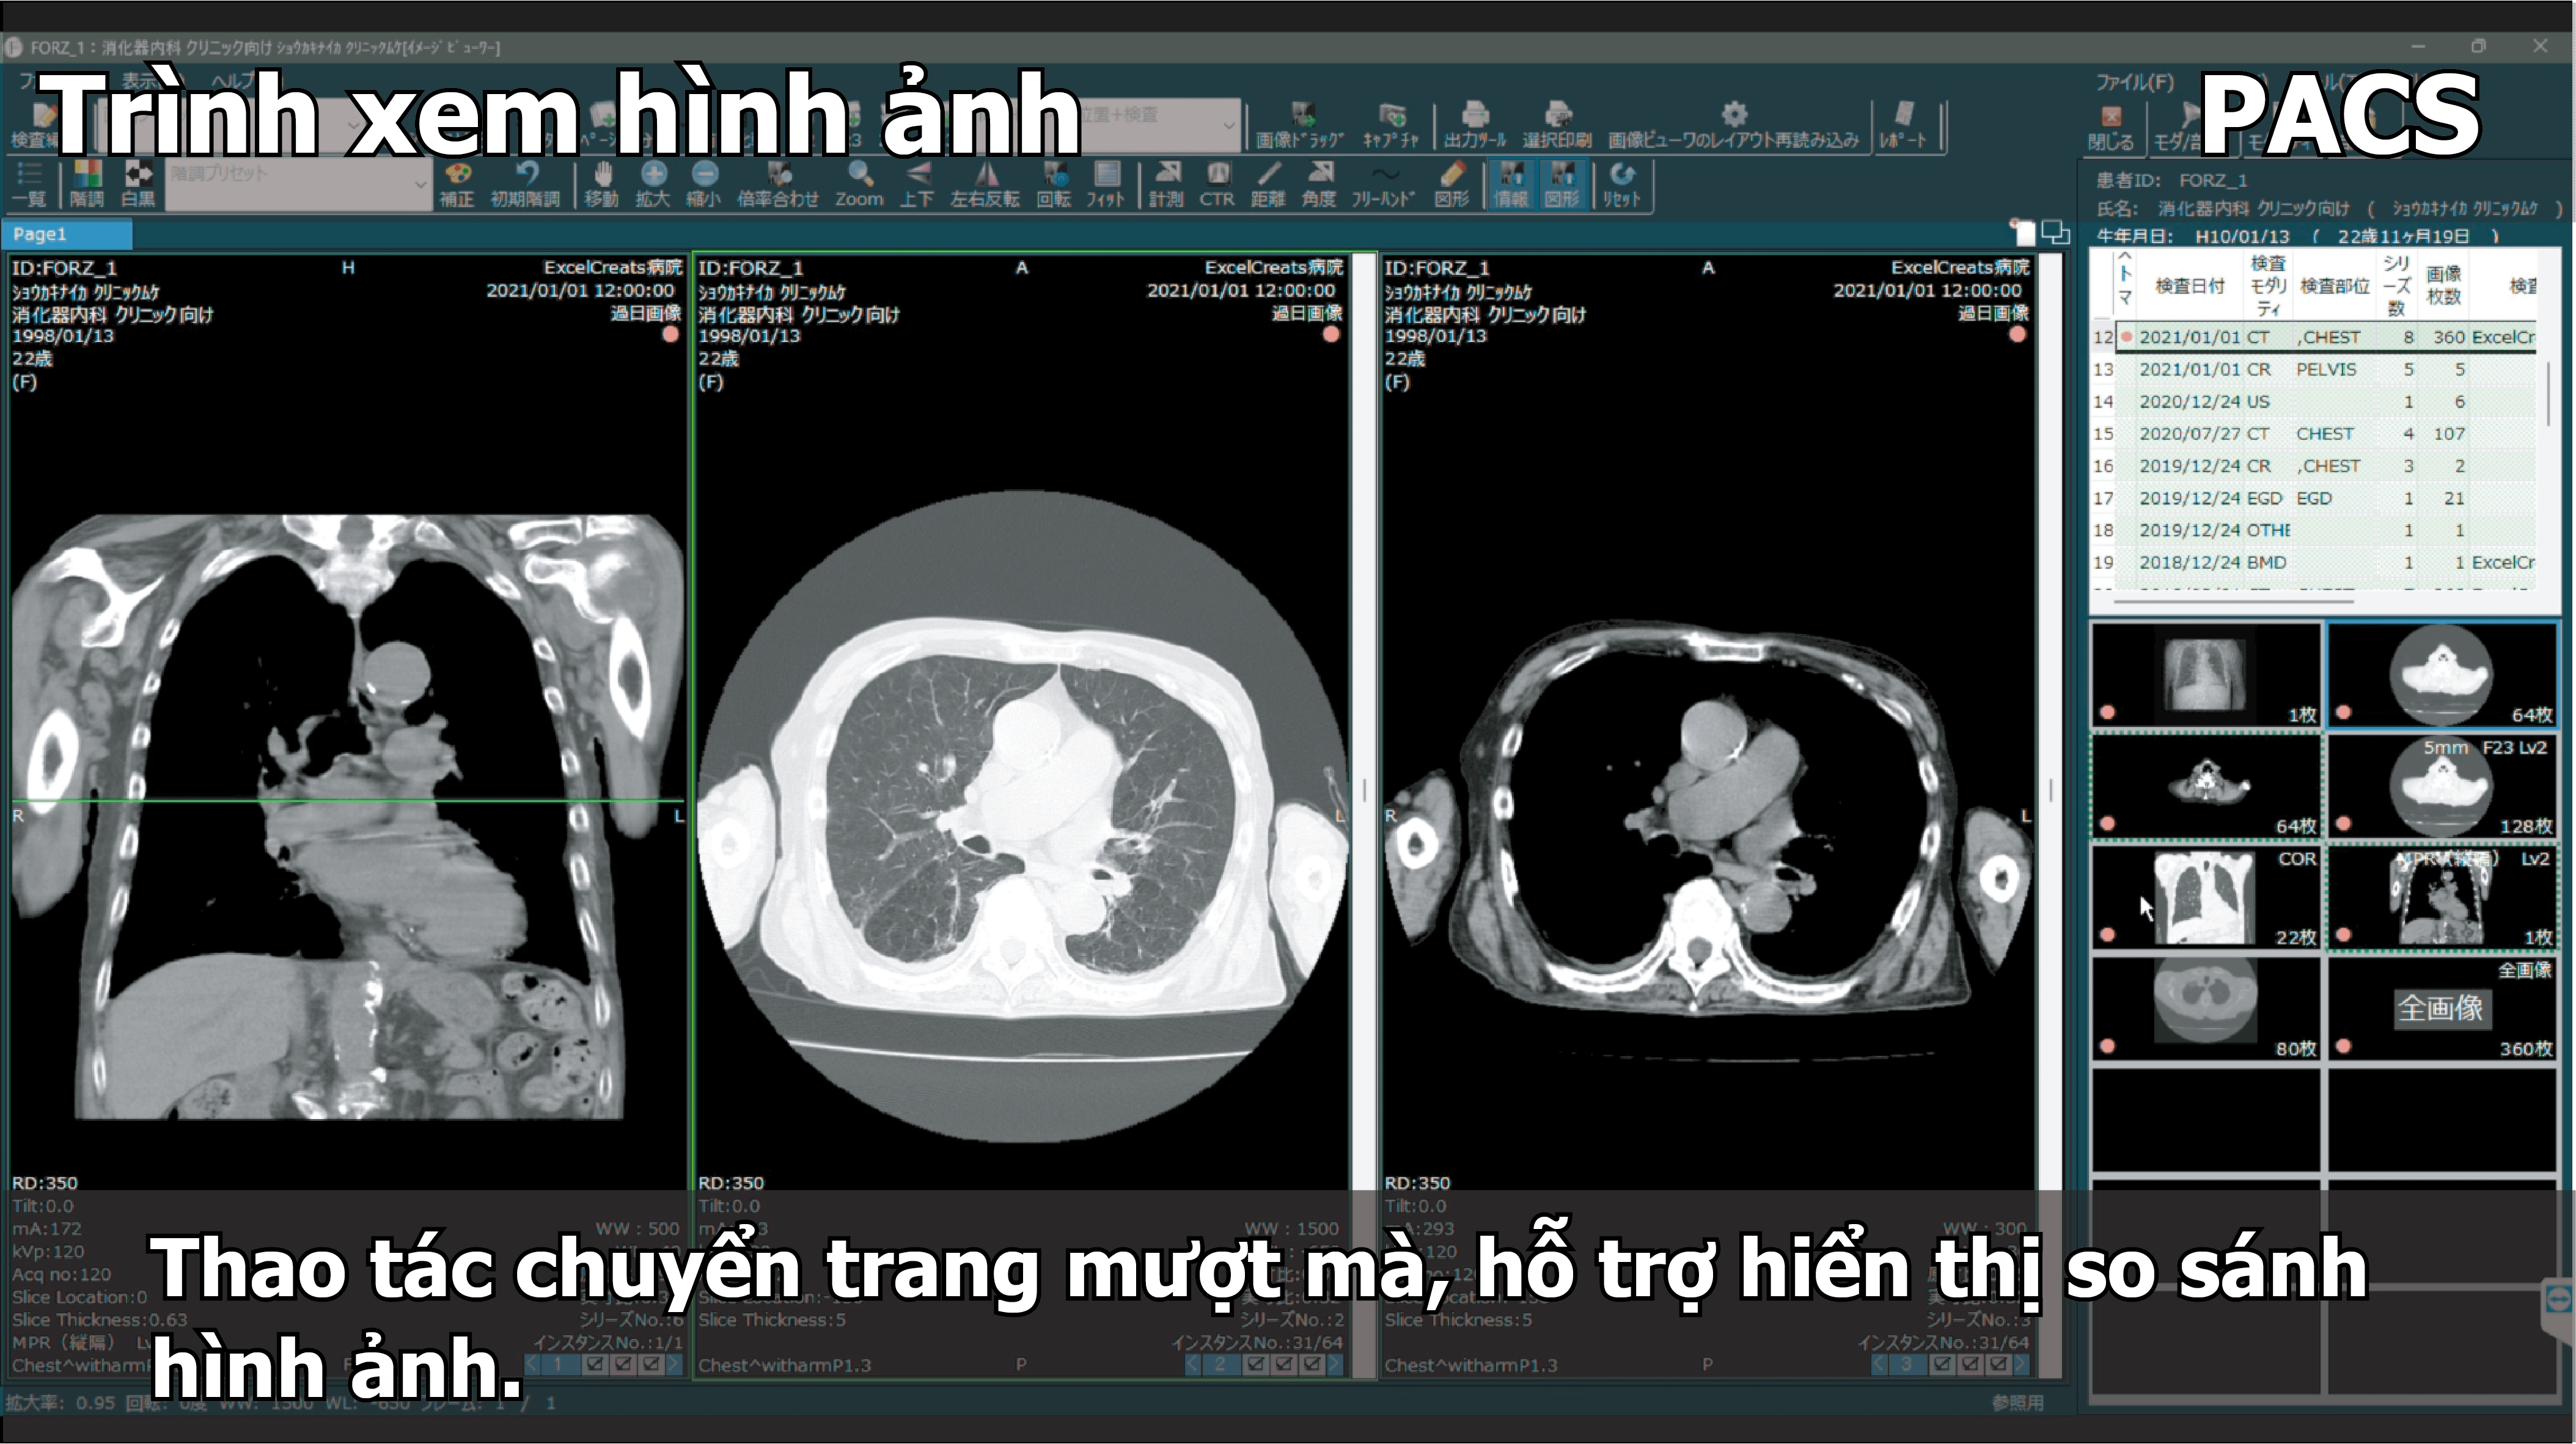Select the 角度 angle tool

tap(1319, 184)
